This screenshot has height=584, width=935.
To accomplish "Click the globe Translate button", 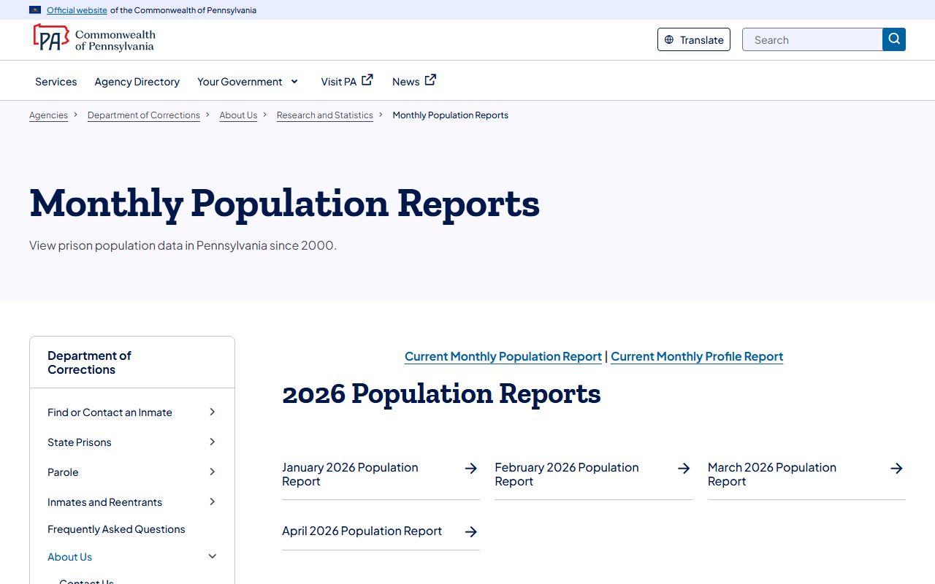I will (694, 39).
